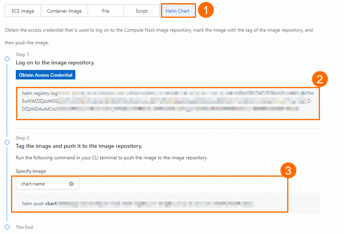The height and width of the screenshot is (234, 344).
Task: Click the Obtain Access Credential button
Action: tap(45, 75)
